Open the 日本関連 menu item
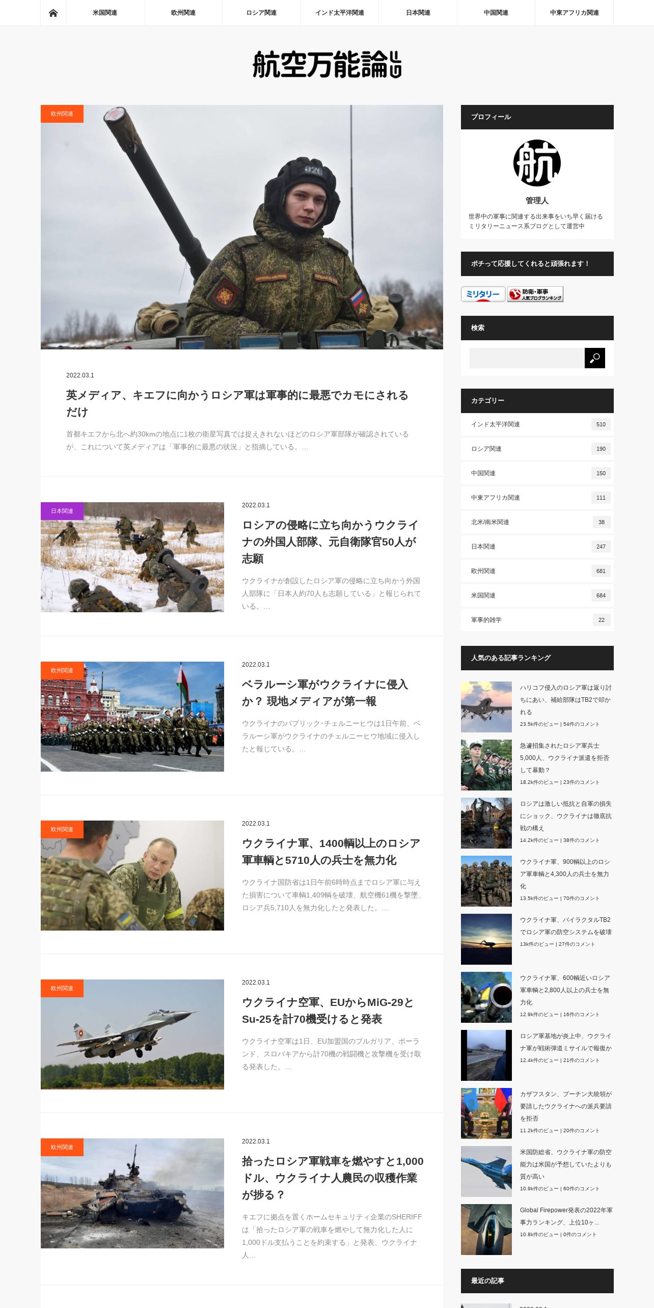Image resolution: width=654 pixels, height=1308 pixels. point(418,13)
